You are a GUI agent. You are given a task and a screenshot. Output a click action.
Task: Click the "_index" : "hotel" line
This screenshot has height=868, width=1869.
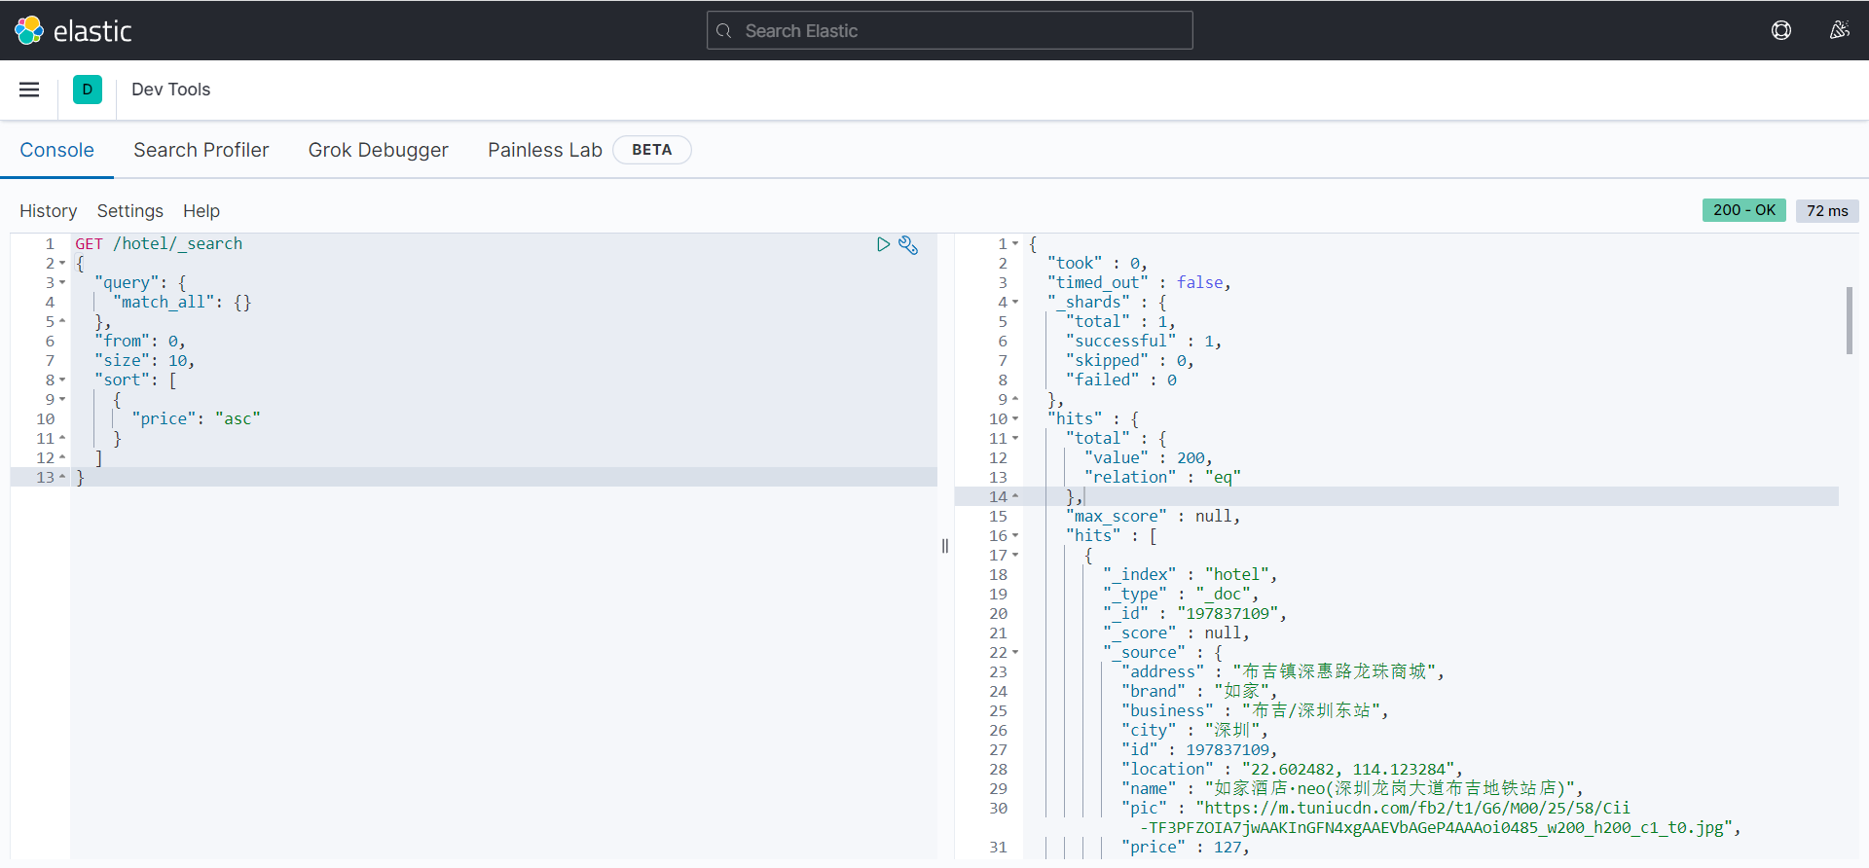[x=1190, y=574]
